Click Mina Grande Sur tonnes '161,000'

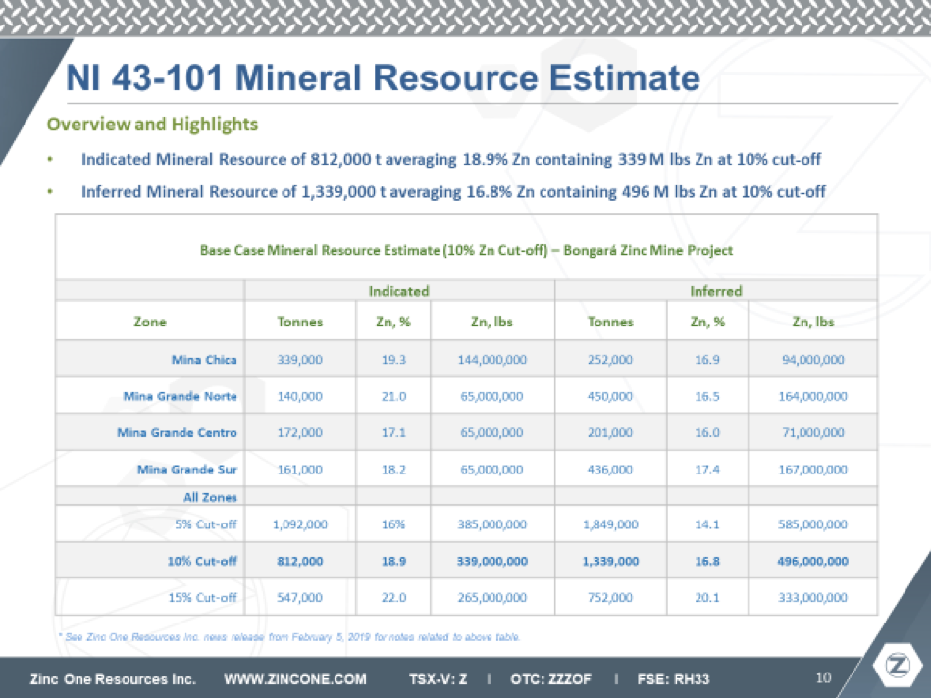[300, 470]
